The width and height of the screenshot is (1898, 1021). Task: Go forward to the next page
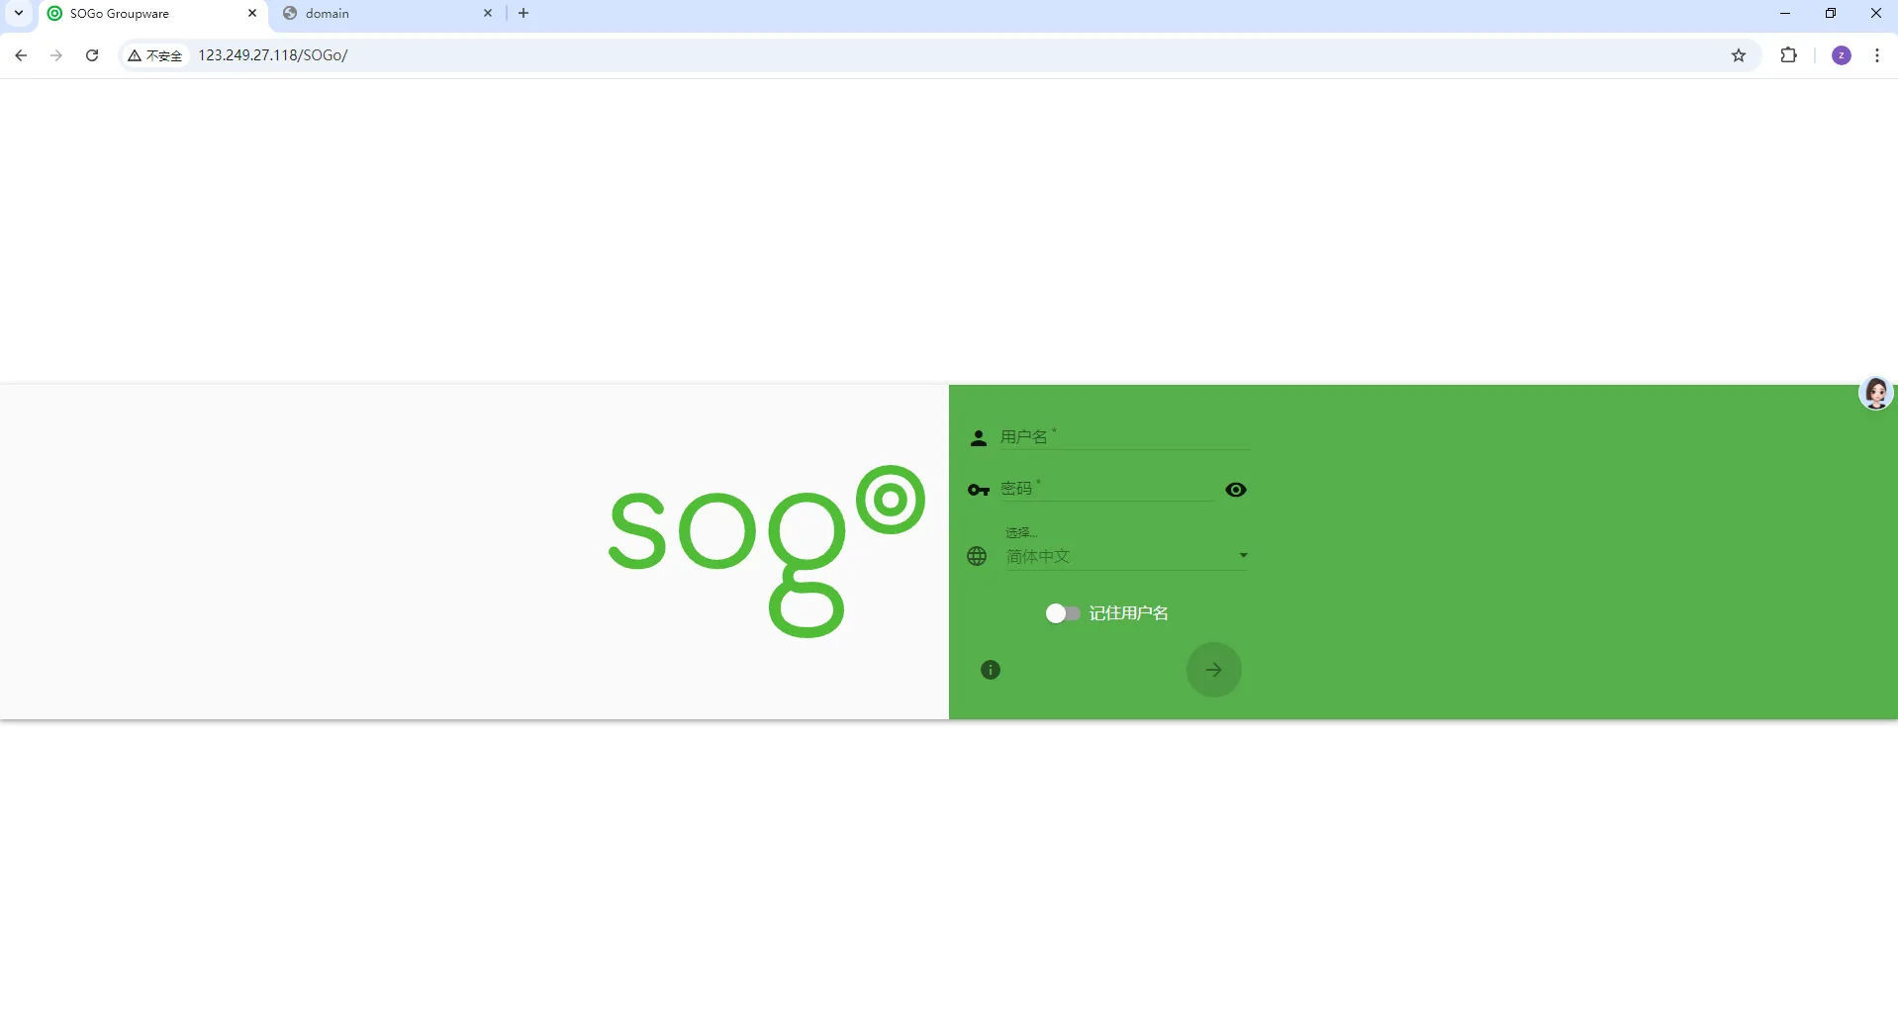tap(56, 55)
